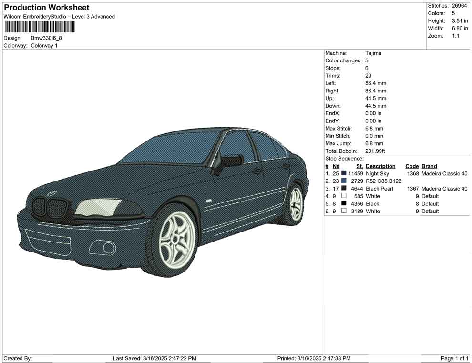Screen dimensions: 472x363
Task: Click the N# column header
Action: (336, 166)
